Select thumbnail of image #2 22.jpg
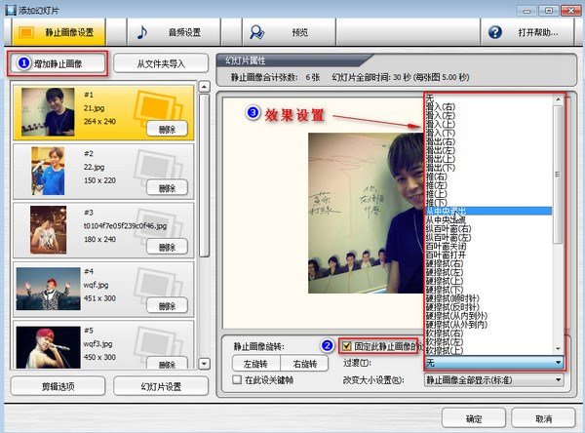This screenshot has height=433, width=585. pos(48,171)
